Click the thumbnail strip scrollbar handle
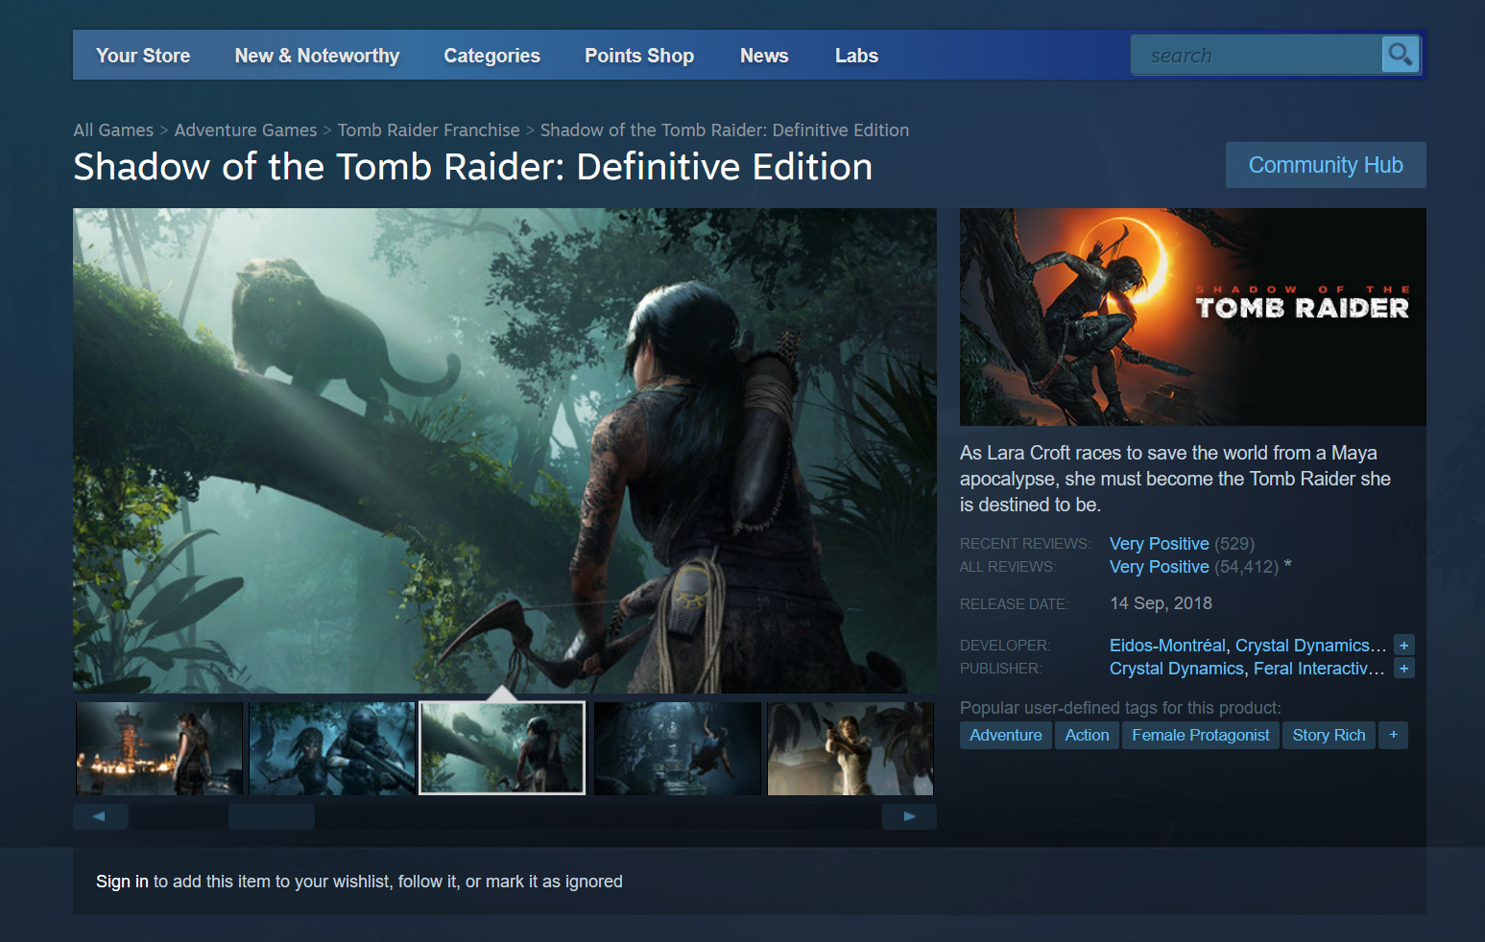Image resolution: width=1485 pixels, height=942 pixels. 272,816
